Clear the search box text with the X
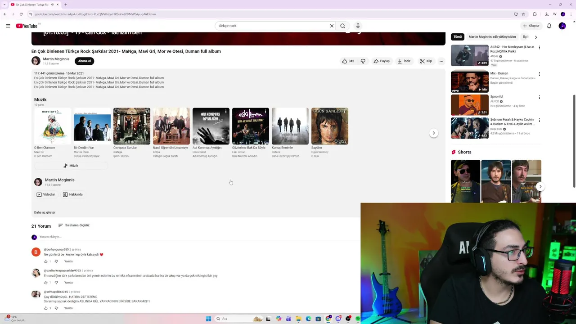This screenshot has height=324, width=576. [x=332, y=26]
